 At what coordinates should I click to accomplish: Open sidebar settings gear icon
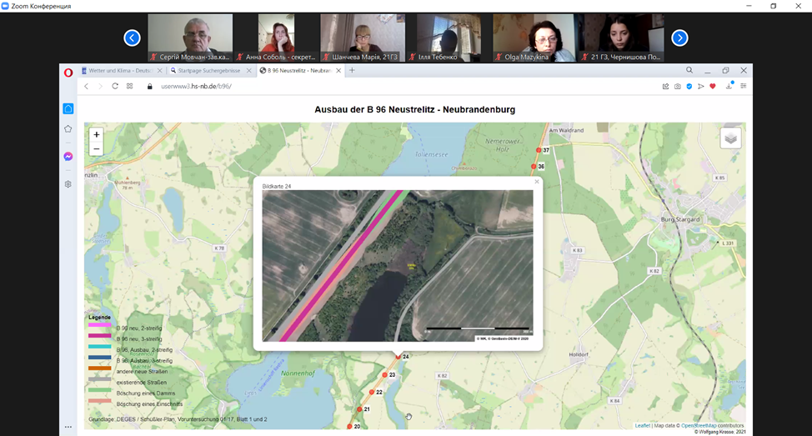click(68, 184)
